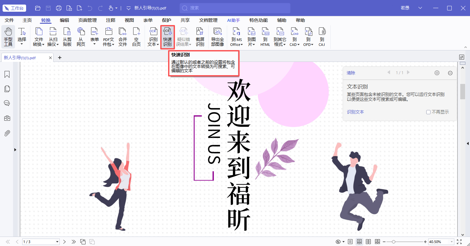The height and width of the screenshot is (246, 470).
Task: Click the zoom slider handle
Action: [x=394, y=242]
